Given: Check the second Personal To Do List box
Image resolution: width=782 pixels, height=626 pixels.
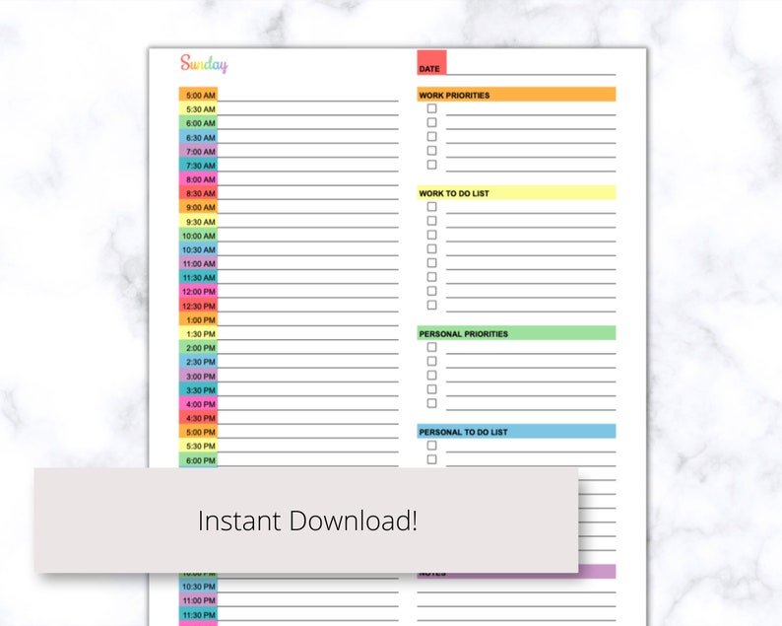Looking at the screenshot, I should click(432, 459).
